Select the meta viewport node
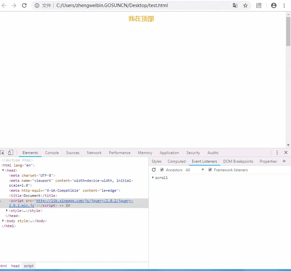This screenshot has height=271, width=291. click(x=71, y=183)
